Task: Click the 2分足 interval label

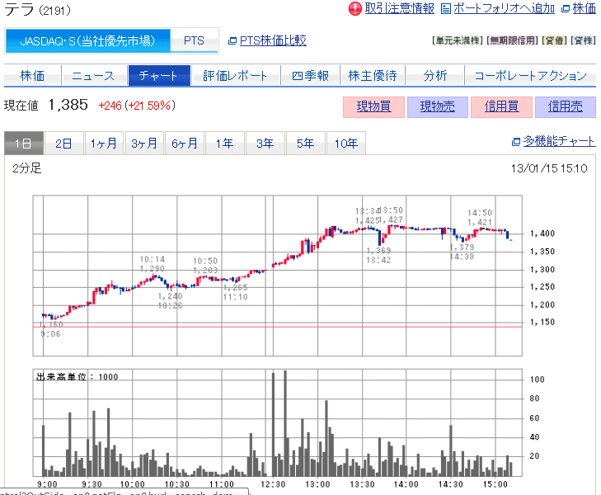Action: pyautogui.click(x=27, y=168)
